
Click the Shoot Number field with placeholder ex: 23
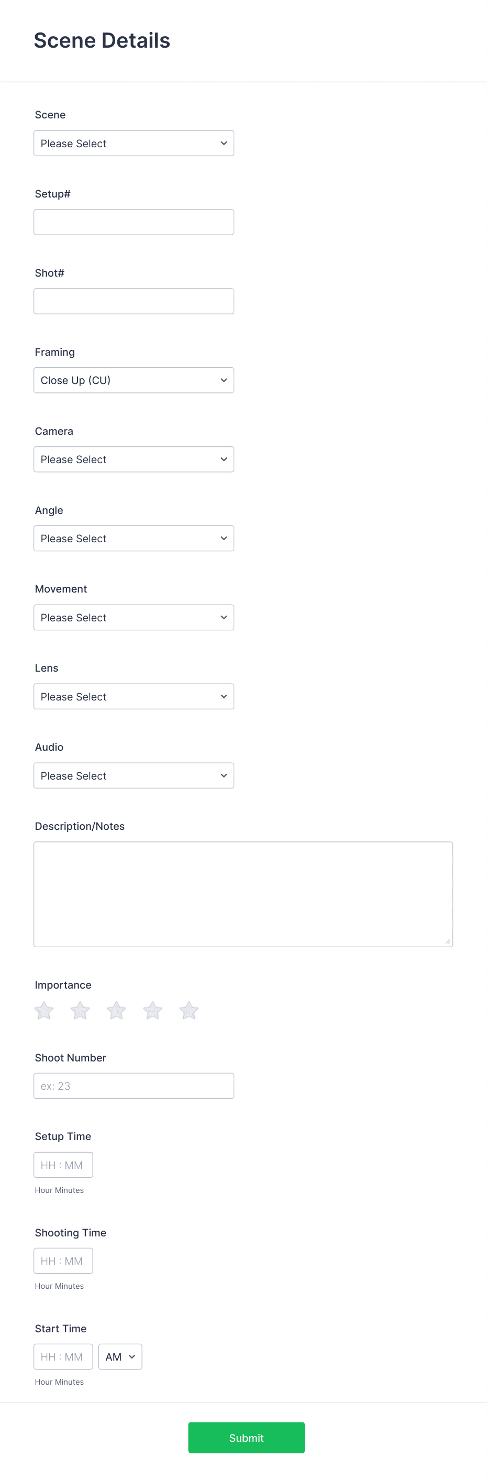134,1085
